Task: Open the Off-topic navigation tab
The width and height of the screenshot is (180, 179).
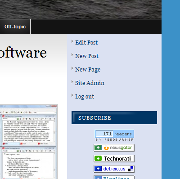Action: tap(15, 27)
